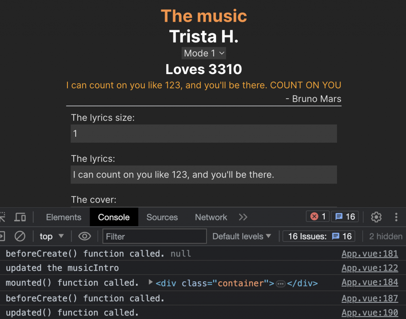Open DevTools settings gear

(376, 217)
